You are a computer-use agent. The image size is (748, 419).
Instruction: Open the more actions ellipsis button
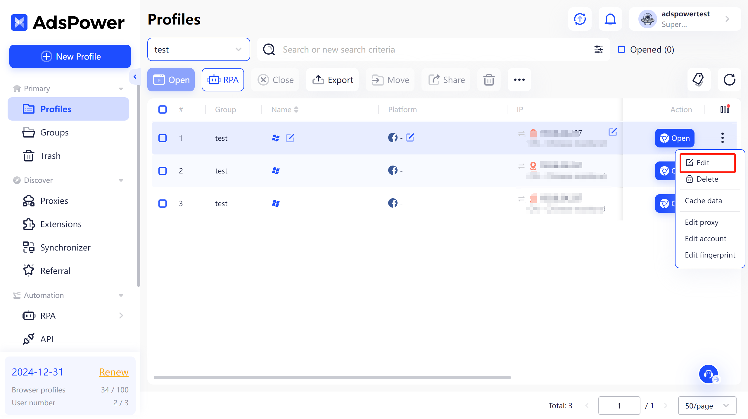coord(519,80)
